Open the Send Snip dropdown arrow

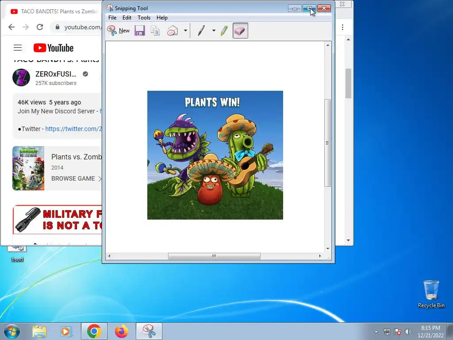coord(185,31)
